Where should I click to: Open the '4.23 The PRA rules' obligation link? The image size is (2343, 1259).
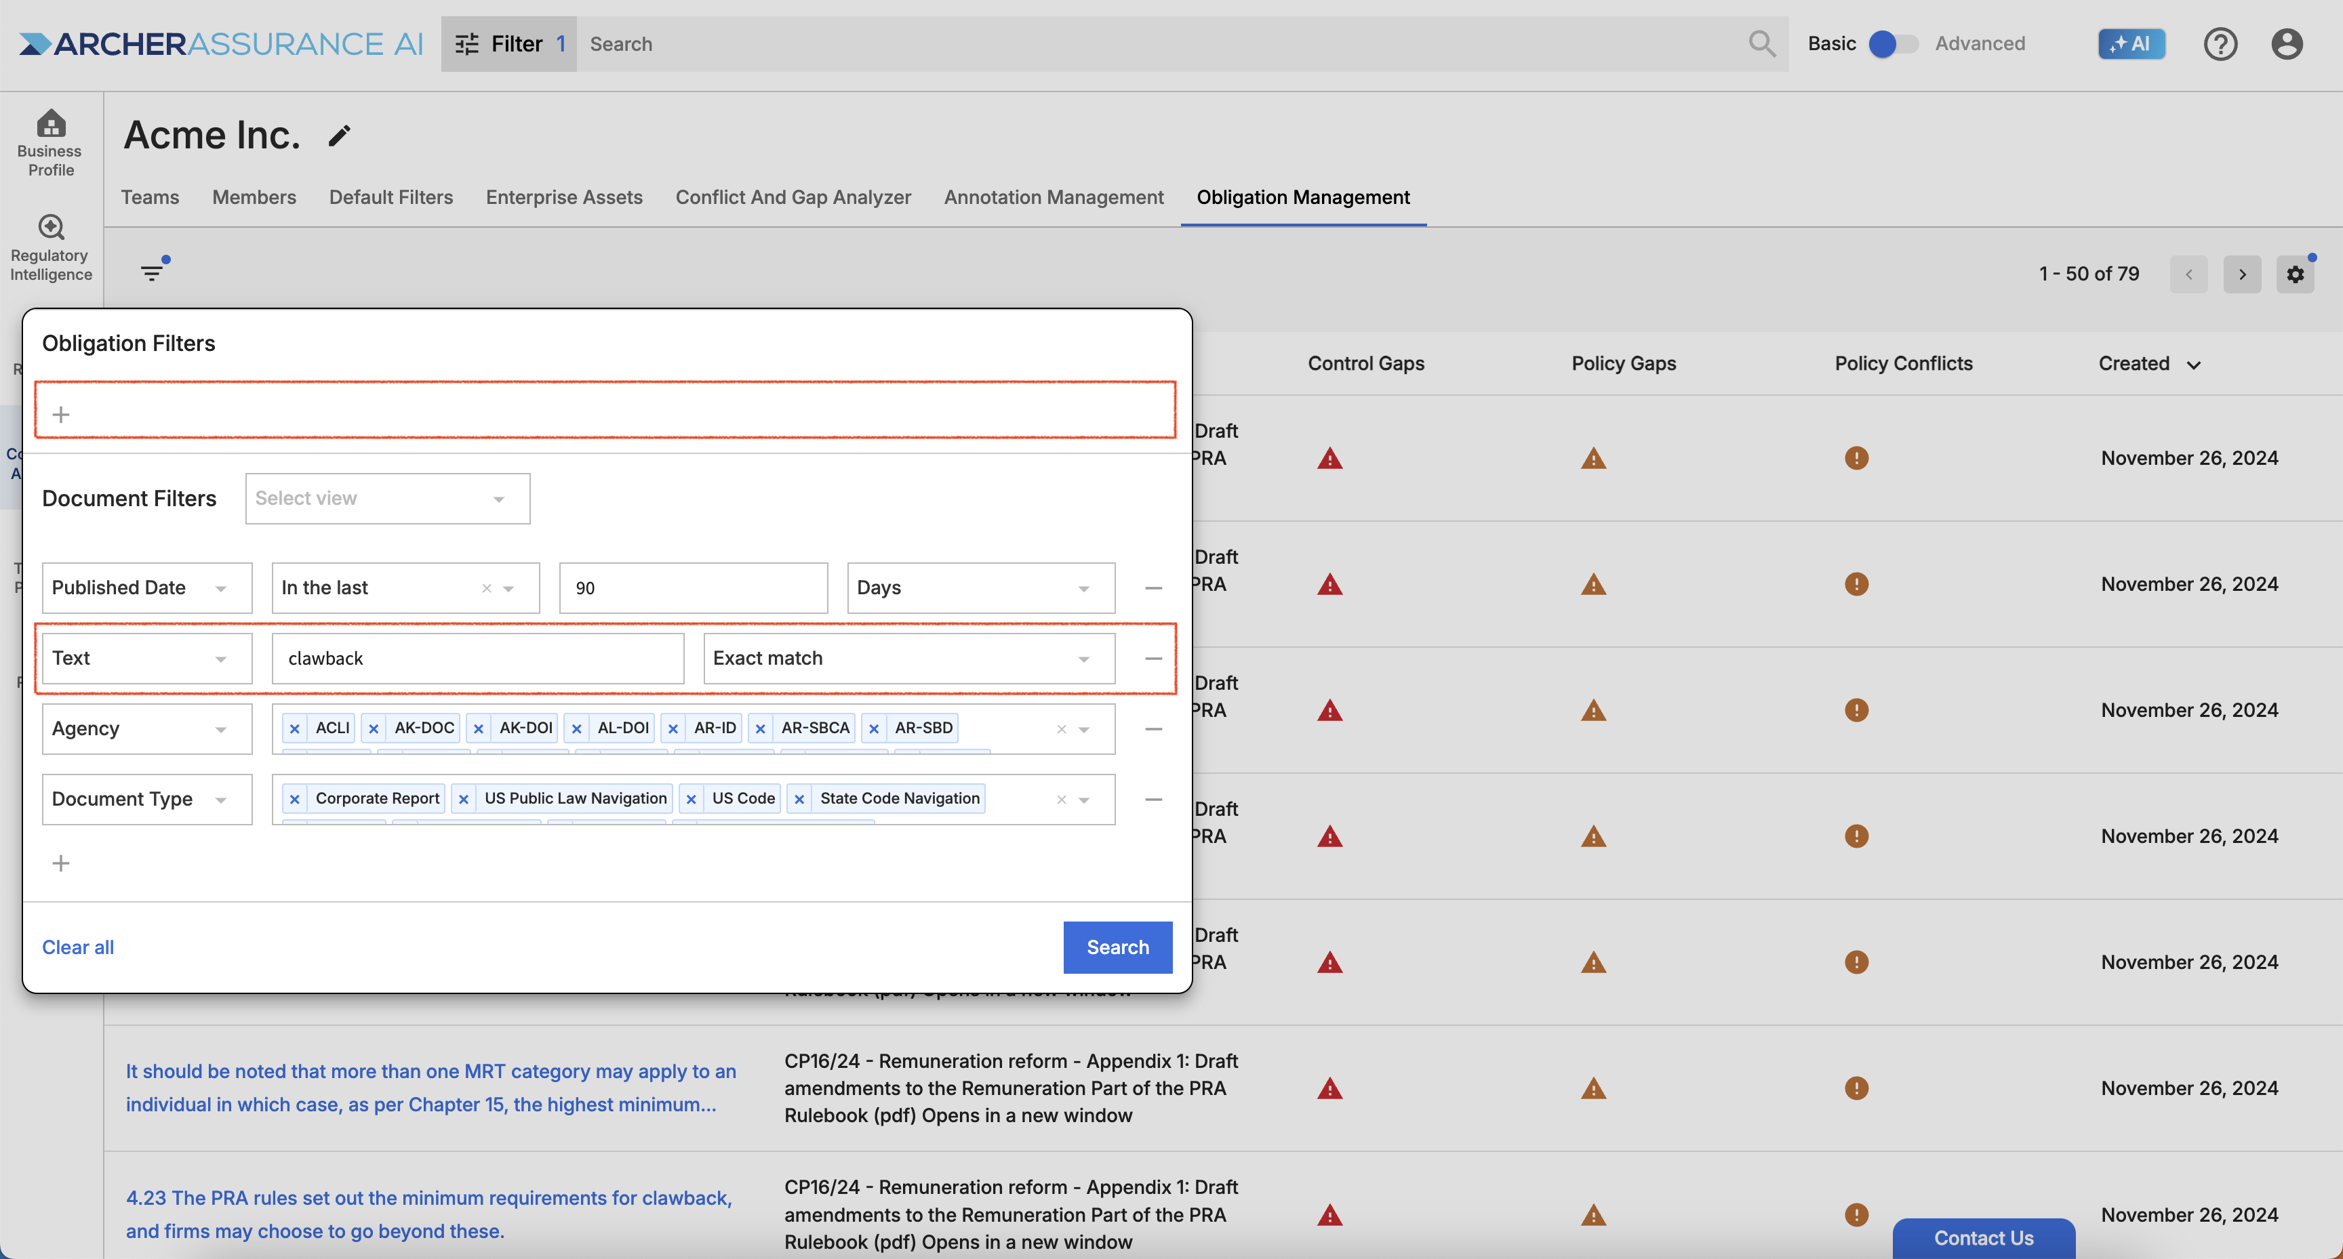(x=428, y=1214)
